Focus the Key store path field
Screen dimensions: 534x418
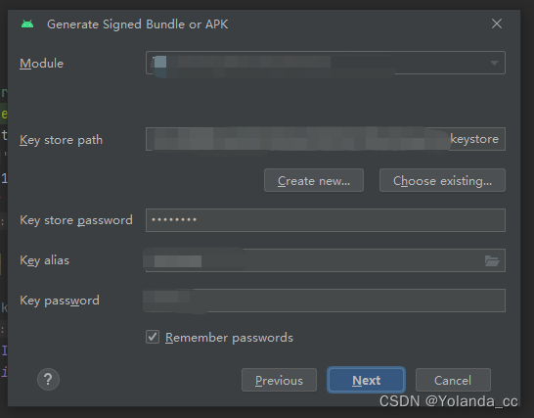tap(326, 139)
